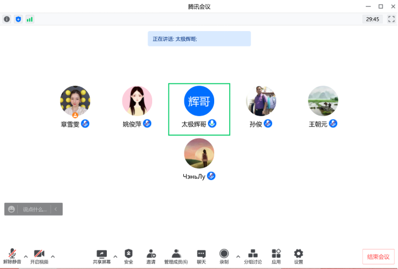This screenshot has width=398, height=269.
Task: Open the 安全 security menu
Action: click(x=129, y=256)
